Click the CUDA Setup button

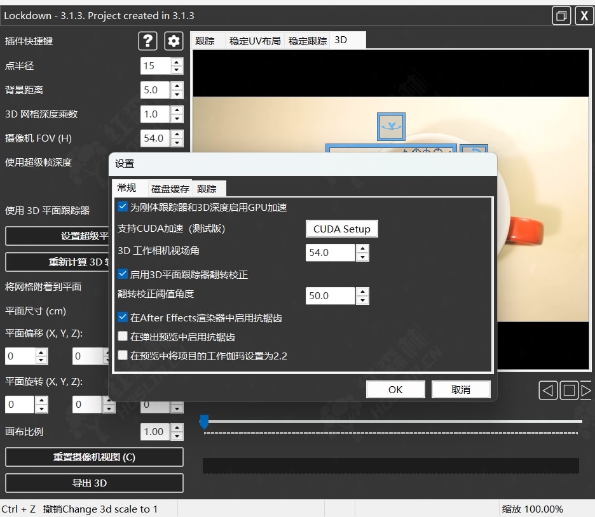[x=341, y=229]
